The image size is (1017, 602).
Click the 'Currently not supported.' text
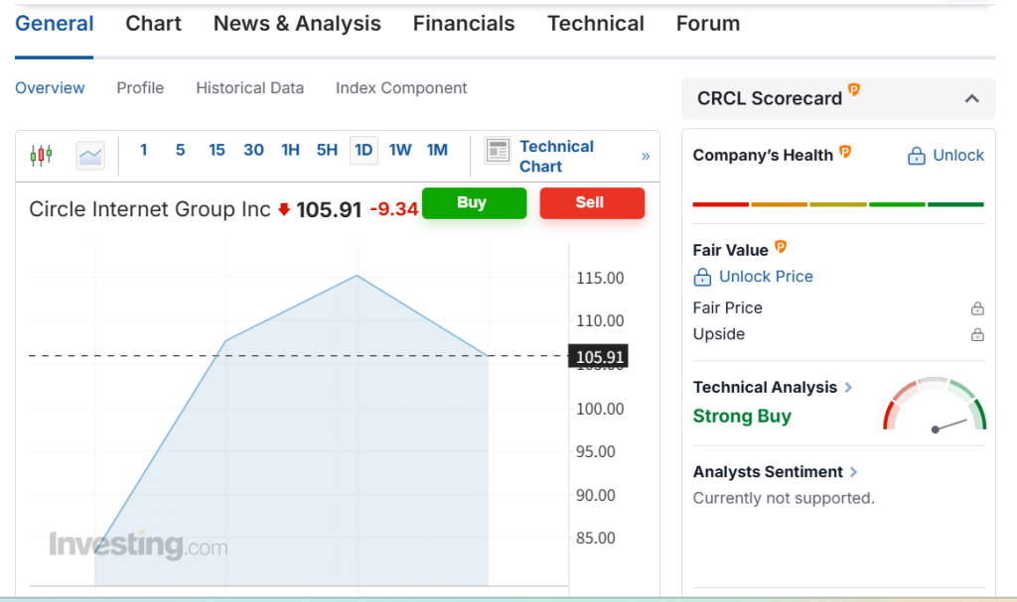coord(784,498)
